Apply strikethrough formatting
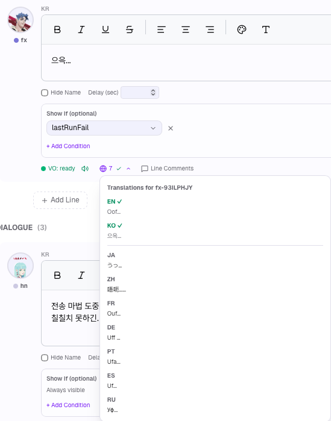Screen dimensions: 331x421 (130, 30)
